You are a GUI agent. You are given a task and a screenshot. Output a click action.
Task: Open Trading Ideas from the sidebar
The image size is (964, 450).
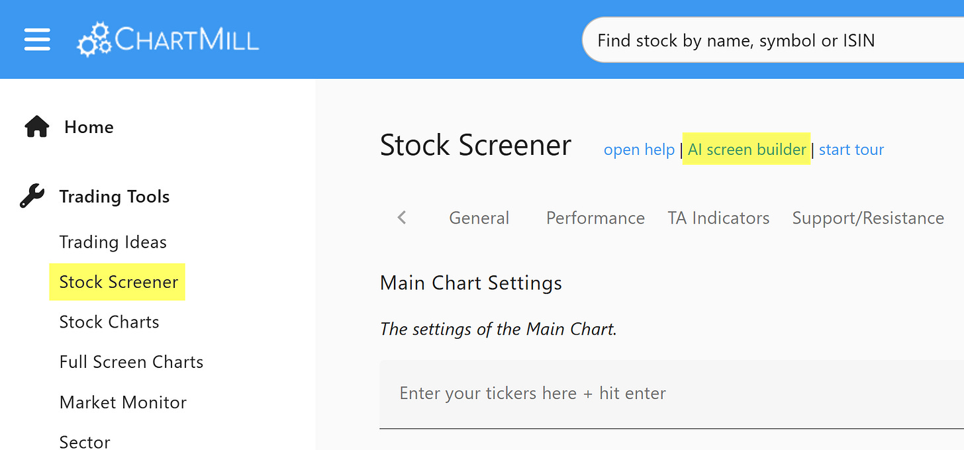pos(113,242)
